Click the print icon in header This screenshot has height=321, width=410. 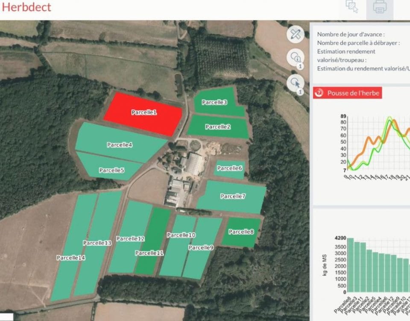pos(380,7)
